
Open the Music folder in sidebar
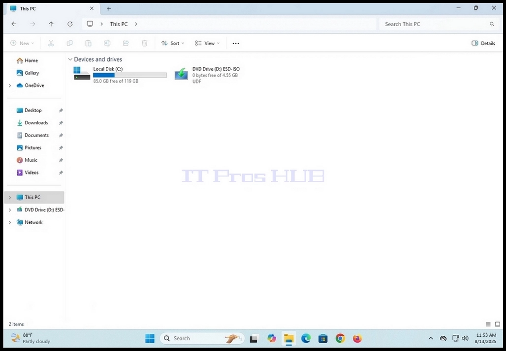27,160
